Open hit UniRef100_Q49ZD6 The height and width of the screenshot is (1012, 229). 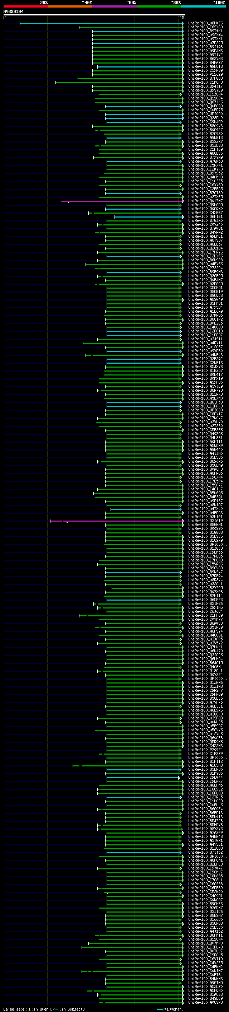(x=205, y=434)
